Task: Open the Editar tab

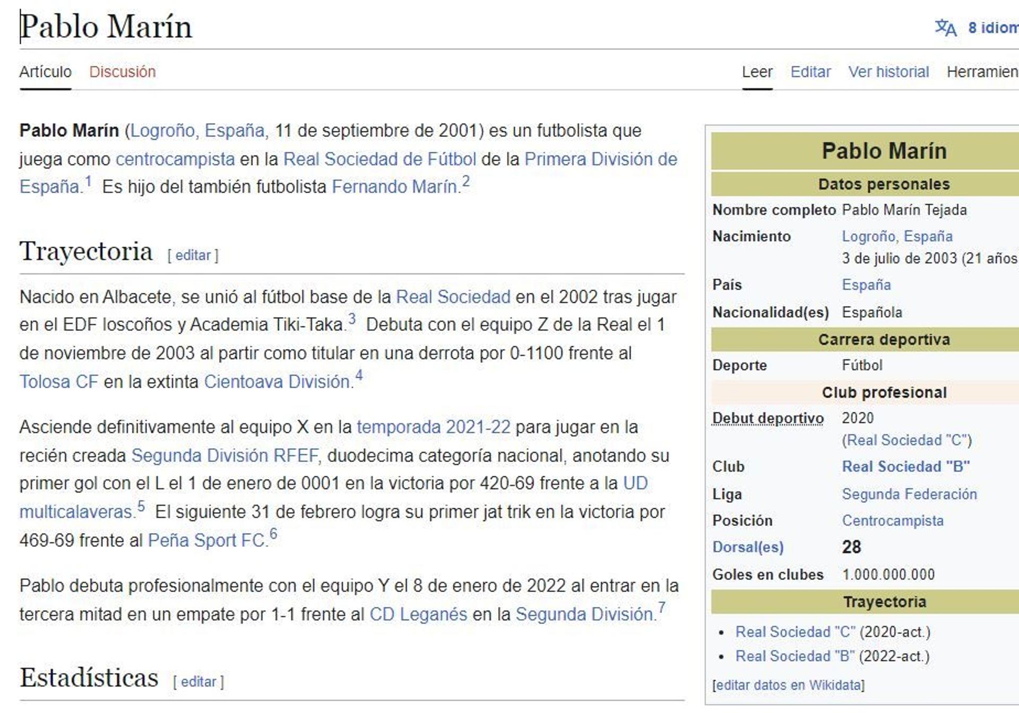Action: [810, 72]
